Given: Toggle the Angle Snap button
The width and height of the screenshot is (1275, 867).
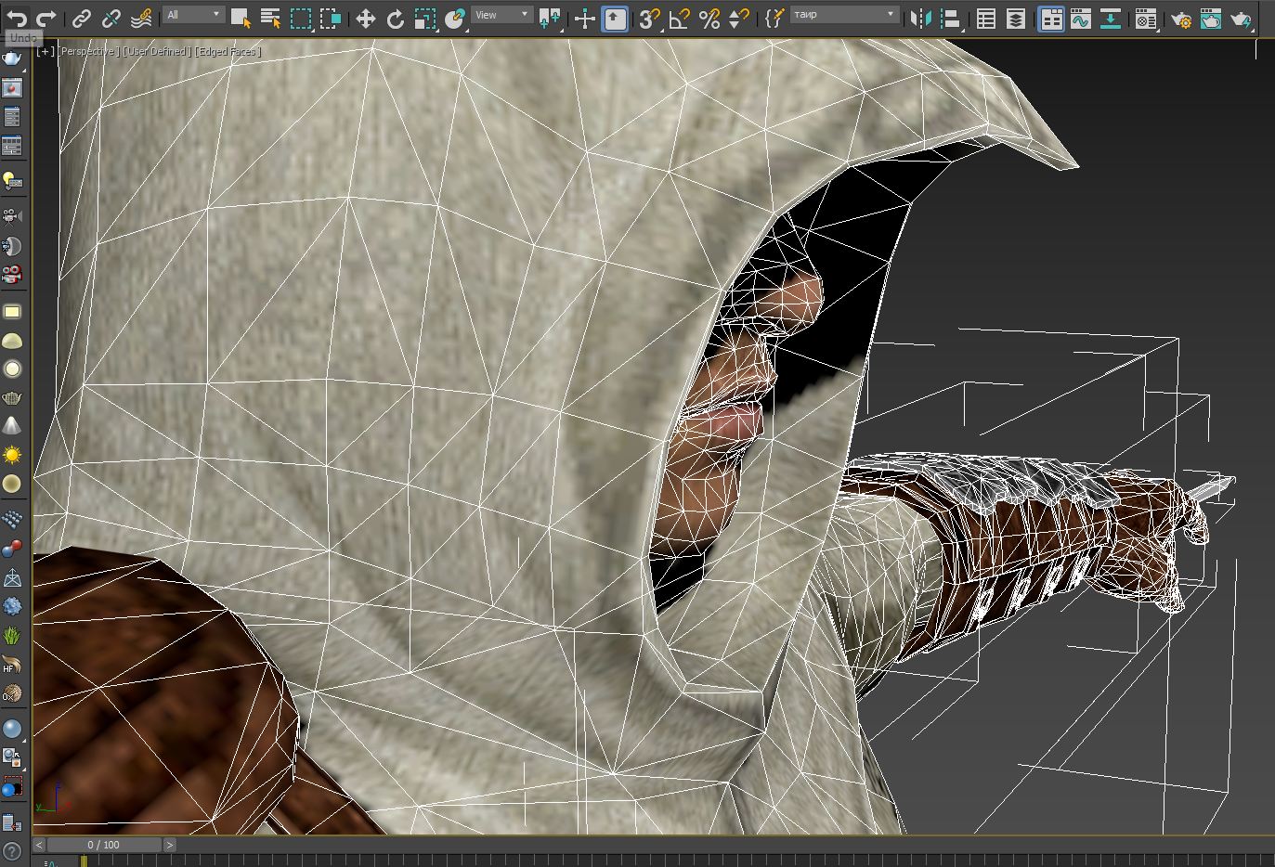Looking at the screenshot, I should pos(680,19).
